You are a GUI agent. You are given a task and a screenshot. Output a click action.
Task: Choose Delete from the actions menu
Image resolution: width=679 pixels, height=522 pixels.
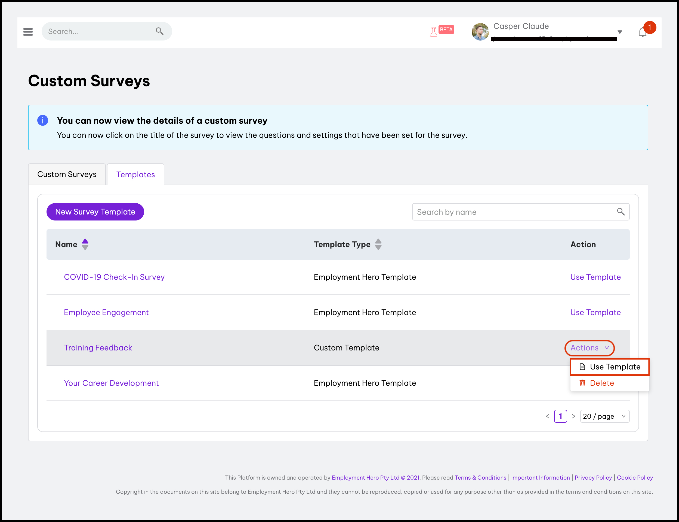pyautogui.click(x=601, y=383)
